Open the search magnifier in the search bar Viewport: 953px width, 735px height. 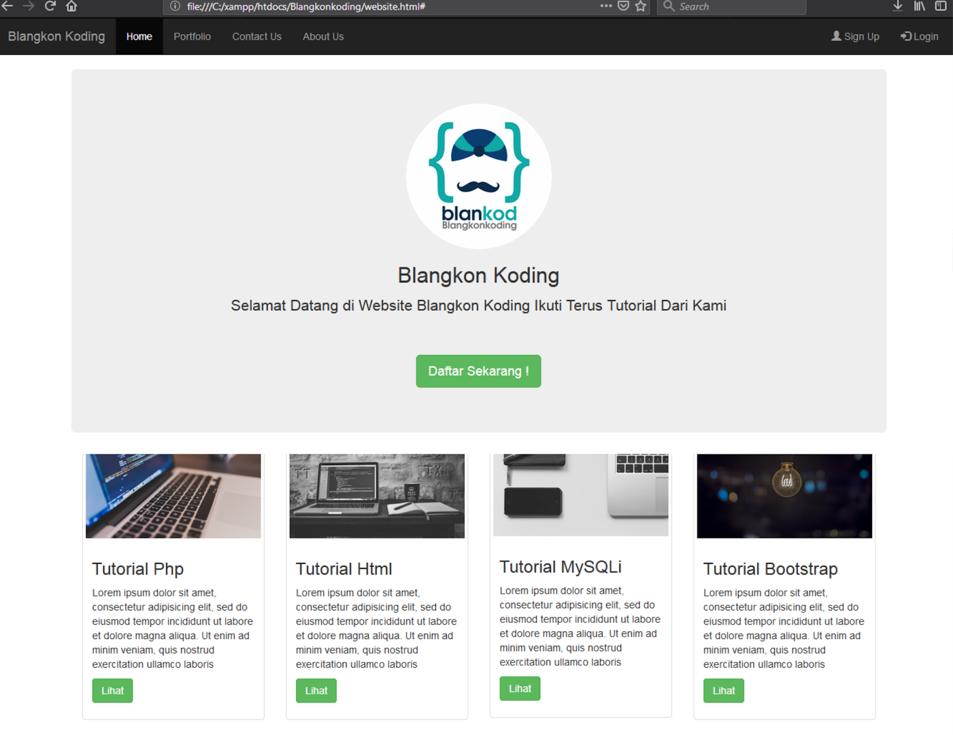[669, 7]
